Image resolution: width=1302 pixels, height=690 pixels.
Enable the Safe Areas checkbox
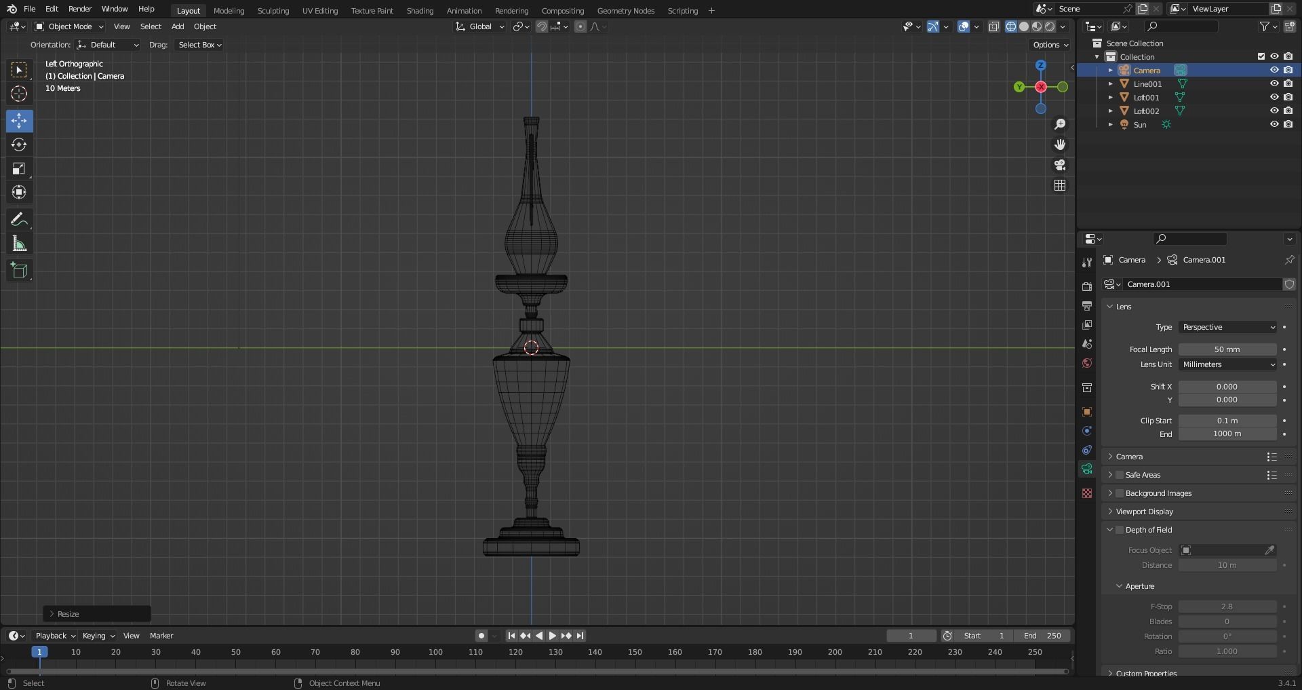[1120, 475]
